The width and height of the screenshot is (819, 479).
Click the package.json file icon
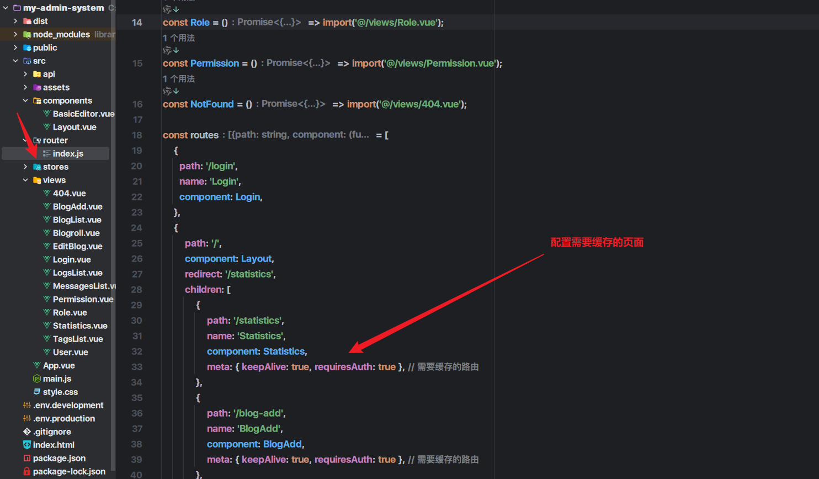click(27, 458)
